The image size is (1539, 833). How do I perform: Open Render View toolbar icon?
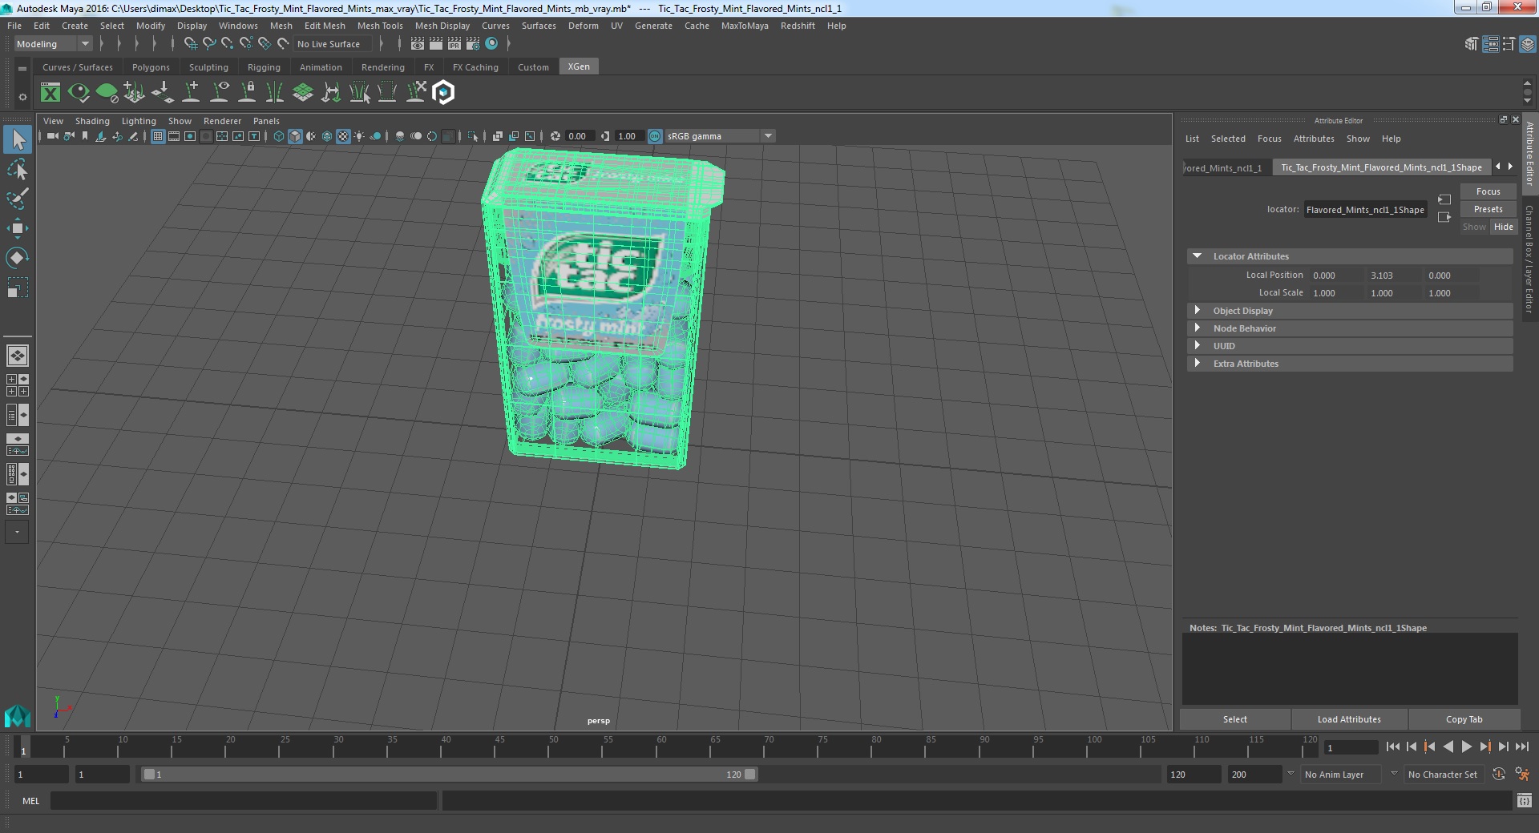coord(418,44)
